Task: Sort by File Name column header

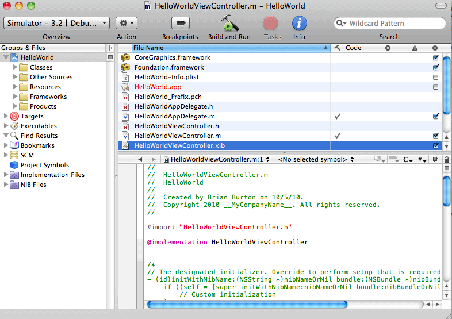Action: (x=231, y=48)
